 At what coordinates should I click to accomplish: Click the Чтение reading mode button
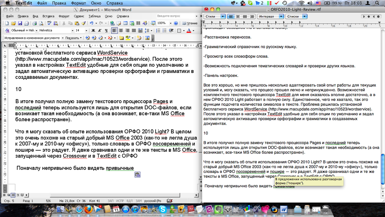[190, 23]
